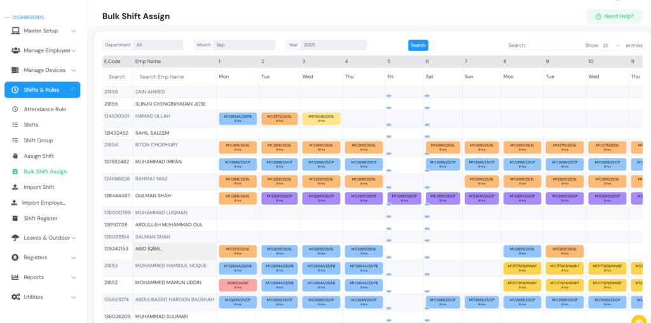Click the Assign Shift hand icon

[x=15, y=156]
